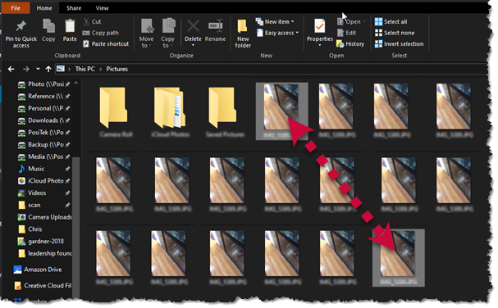
Task: Open the View ribbon tab
Action: coord(102,8)
